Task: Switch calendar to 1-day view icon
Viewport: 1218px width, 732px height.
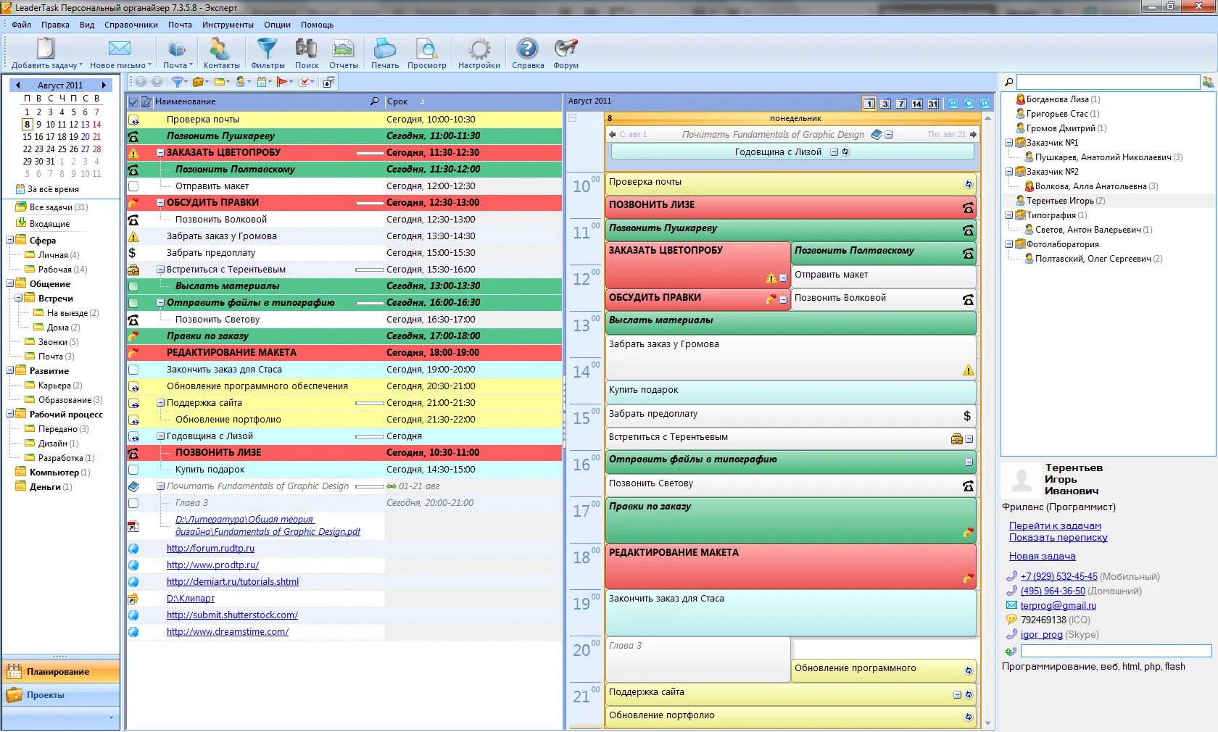Action: 869,104
